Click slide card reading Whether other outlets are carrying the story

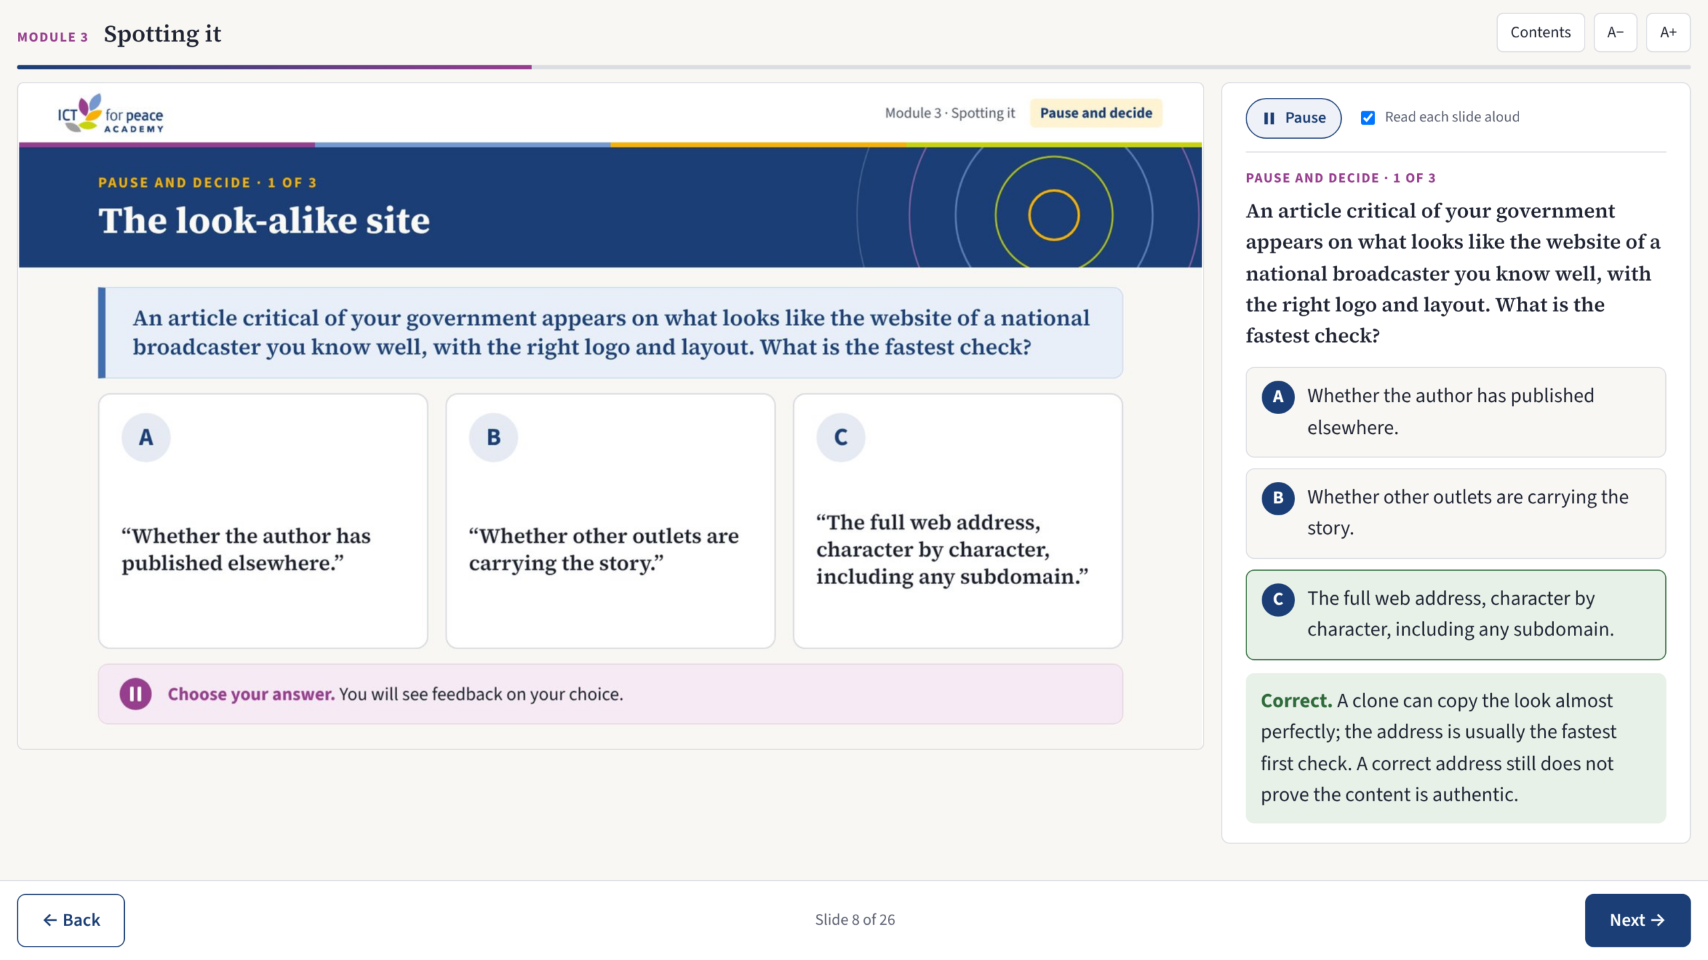610,521
